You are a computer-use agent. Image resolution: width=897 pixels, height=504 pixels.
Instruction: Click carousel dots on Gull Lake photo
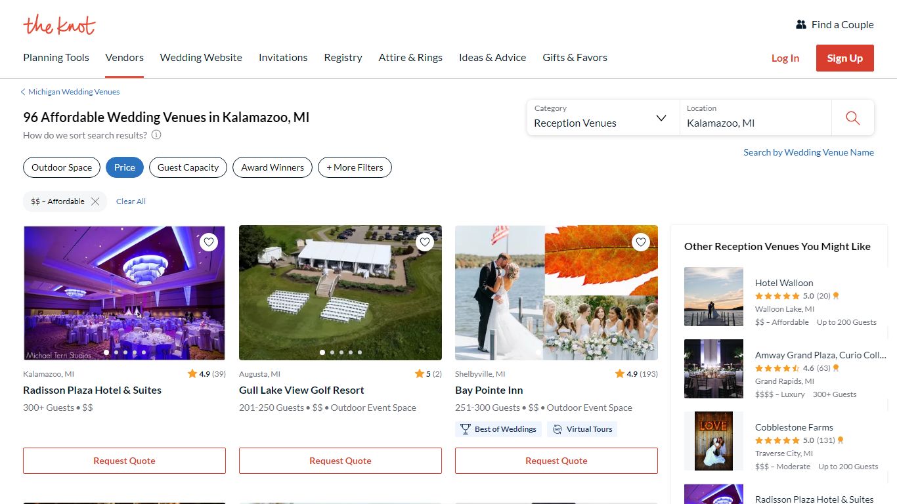click(341, 352)
